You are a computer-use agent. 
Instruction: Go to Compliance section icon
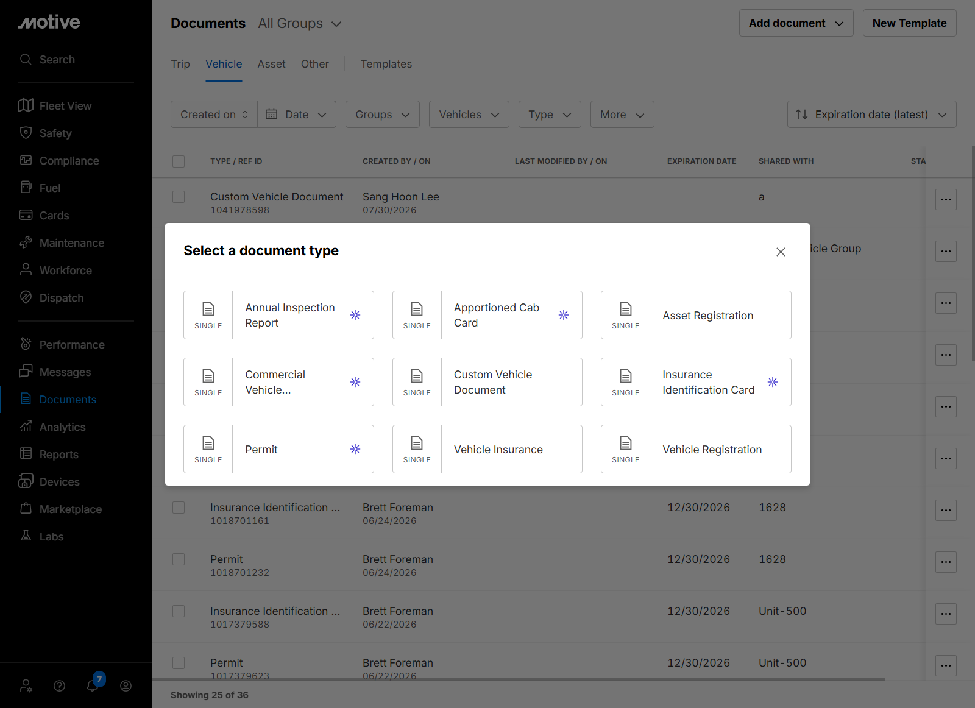26,160
